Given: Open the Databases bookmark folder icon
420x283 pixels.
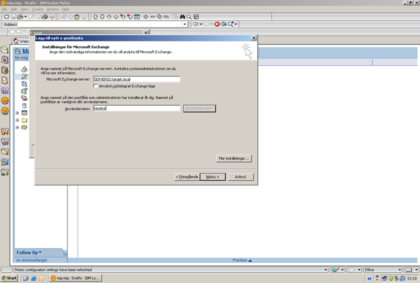Looking at the screenshot, I should click(5, 141).
